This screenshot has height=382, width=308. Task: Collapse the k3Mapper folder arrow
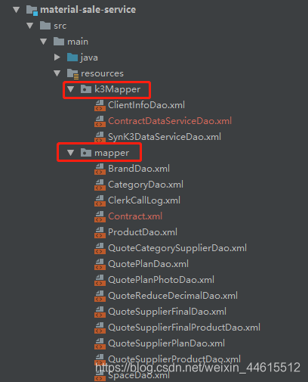coord(71,89)
